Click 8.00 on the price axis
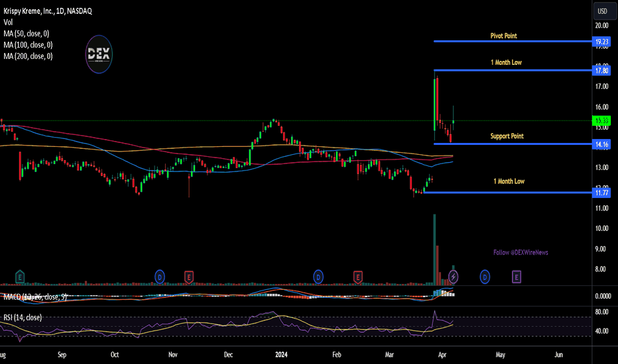Viewport: 618px width, 364px height. [601, 269]
